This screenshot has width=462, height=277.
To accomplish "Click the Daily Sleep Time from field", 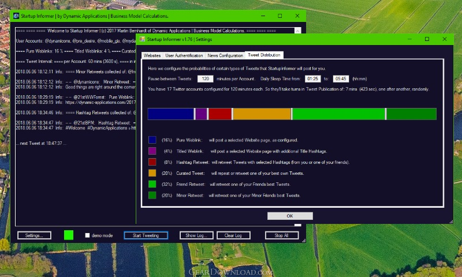I will (312, 78).
